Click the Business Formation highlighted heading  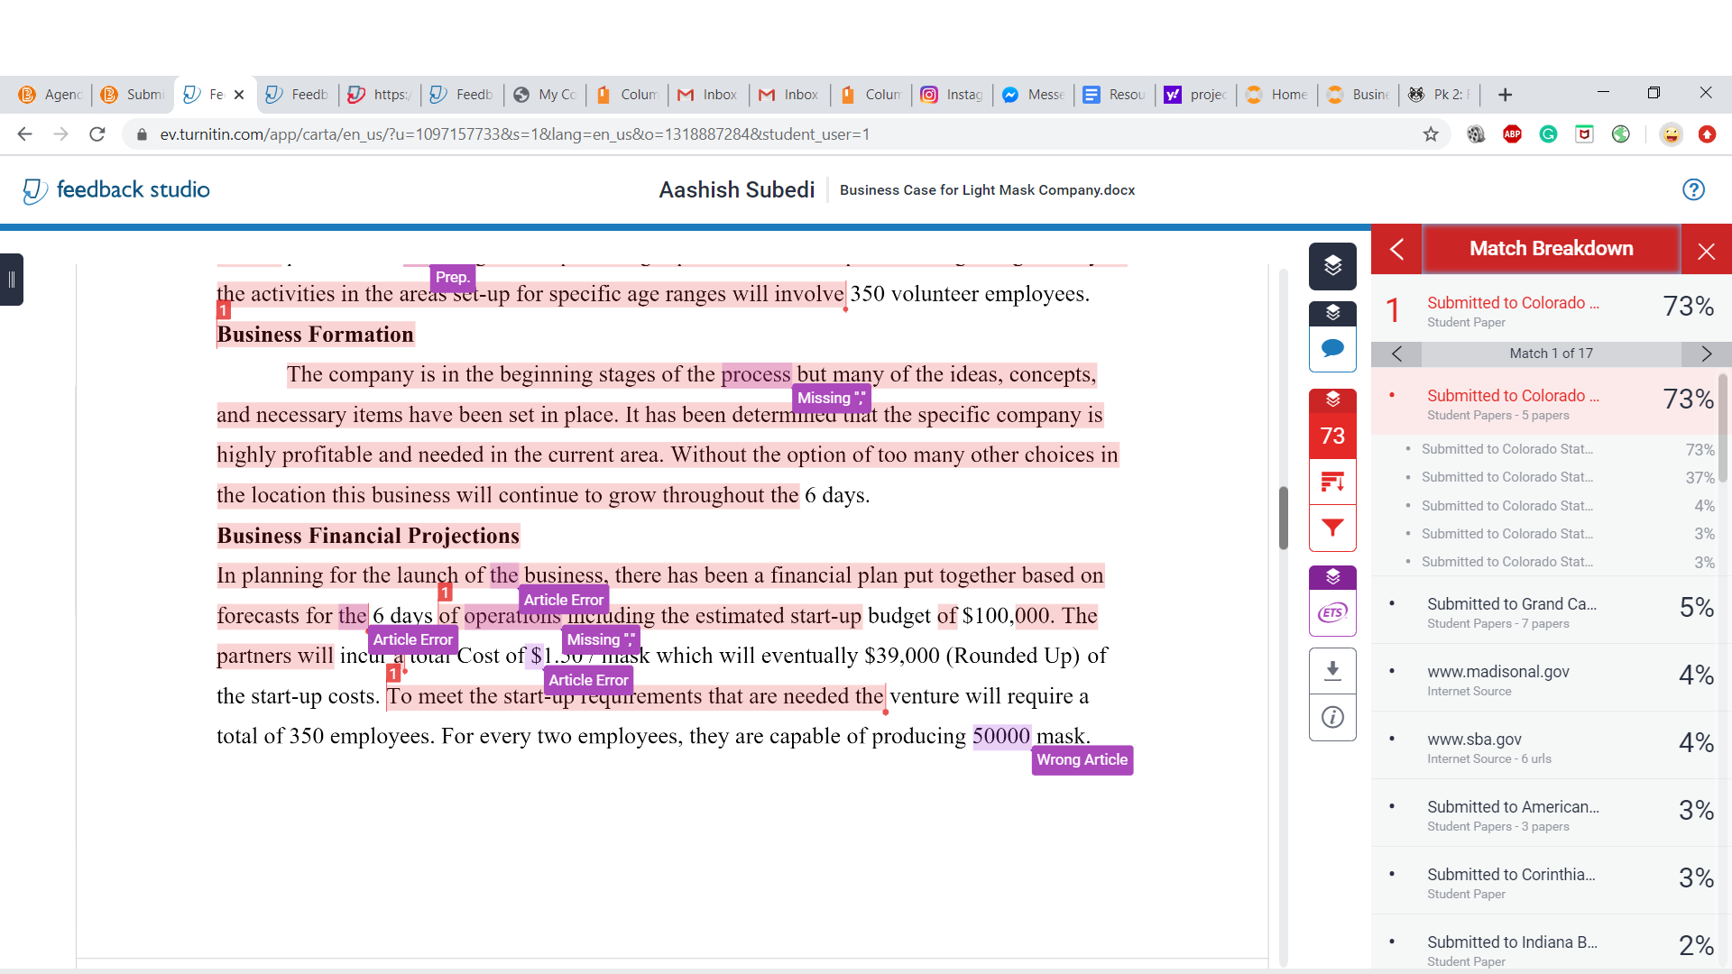[x=315, y=335]
